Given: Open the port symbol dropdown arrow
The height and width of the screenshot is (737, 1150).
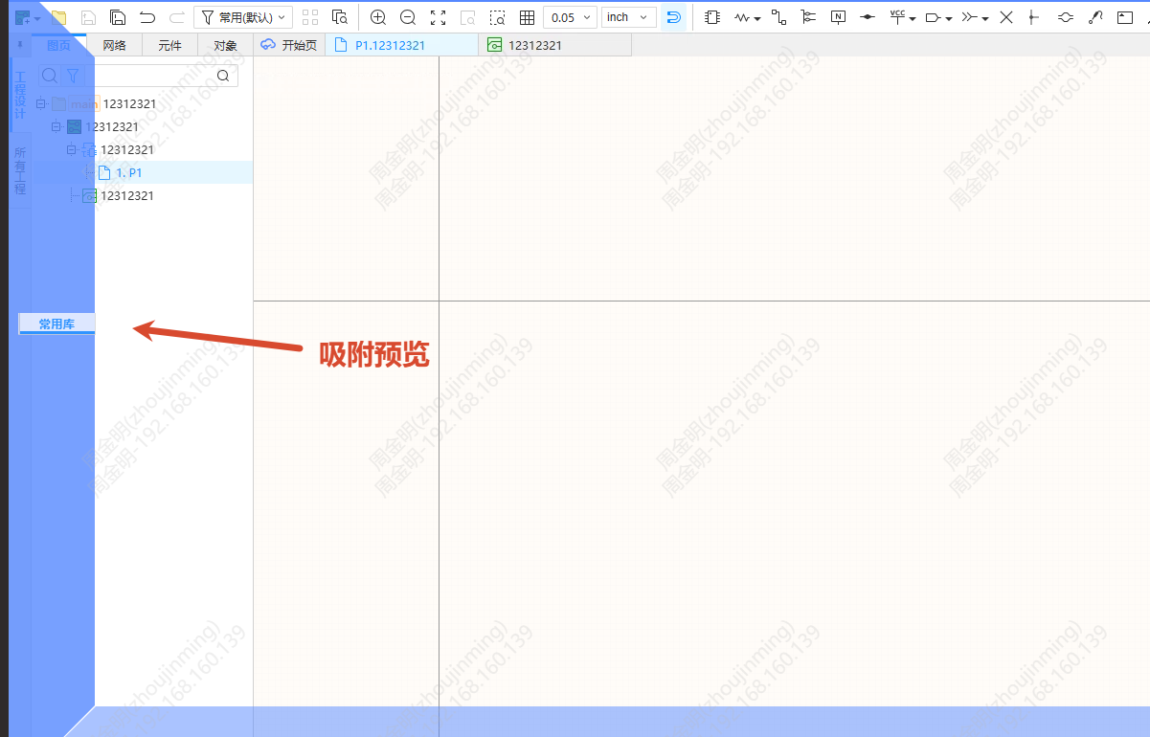Looking at the screenshot, I should click(x=948, y=18).
